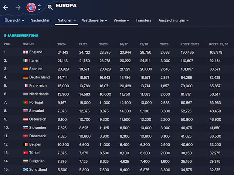Switch to the Nachrichten tab
Image resolution: width=234 pixels, height=175 pixels.
(40, 20)
